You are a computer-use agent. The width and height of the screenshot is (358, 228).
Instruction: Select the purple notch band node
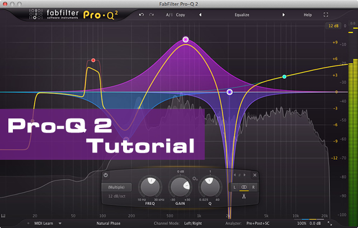[x=229, y=92]
